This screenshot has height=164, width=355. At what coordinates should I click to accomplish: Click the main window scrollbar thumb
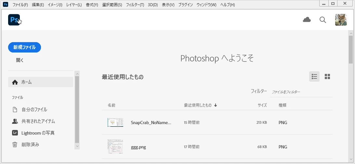(x=351, y=50)
